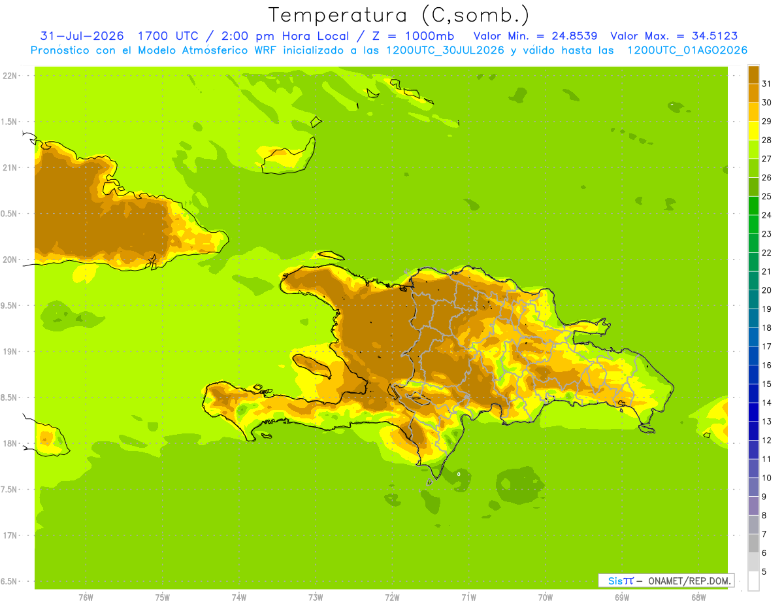Click the '72W' longitude axis label

click(x=392, y=598)
